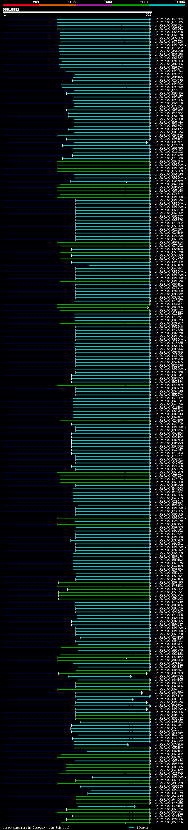This screenshot has width=188, height=830.
Task: Select the UniRef100_B8RJJ3 label
Action: [168, 414]
